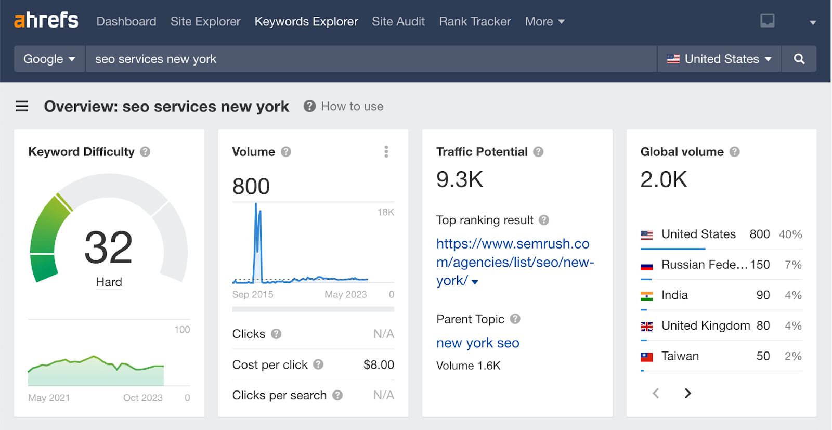Viewport: 832px width, 430px height.
Task: Click the Ahrefs logo
Action: coord(46,20)
